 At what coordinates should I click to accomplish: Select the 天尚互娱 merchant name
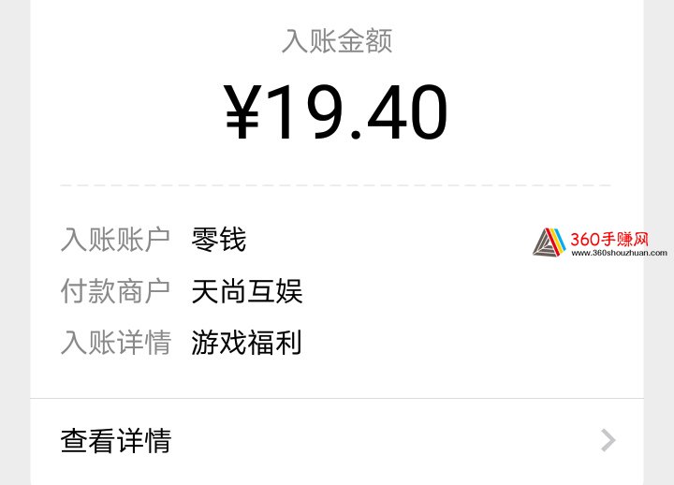(247, 291)
